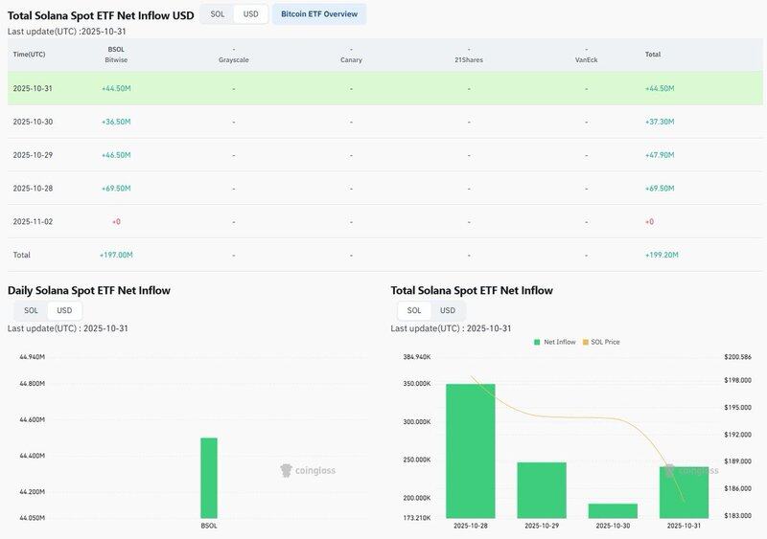Click the 2025-10-31 bar in Total chart
The image size is (767, 539).
tap(684, 492)
